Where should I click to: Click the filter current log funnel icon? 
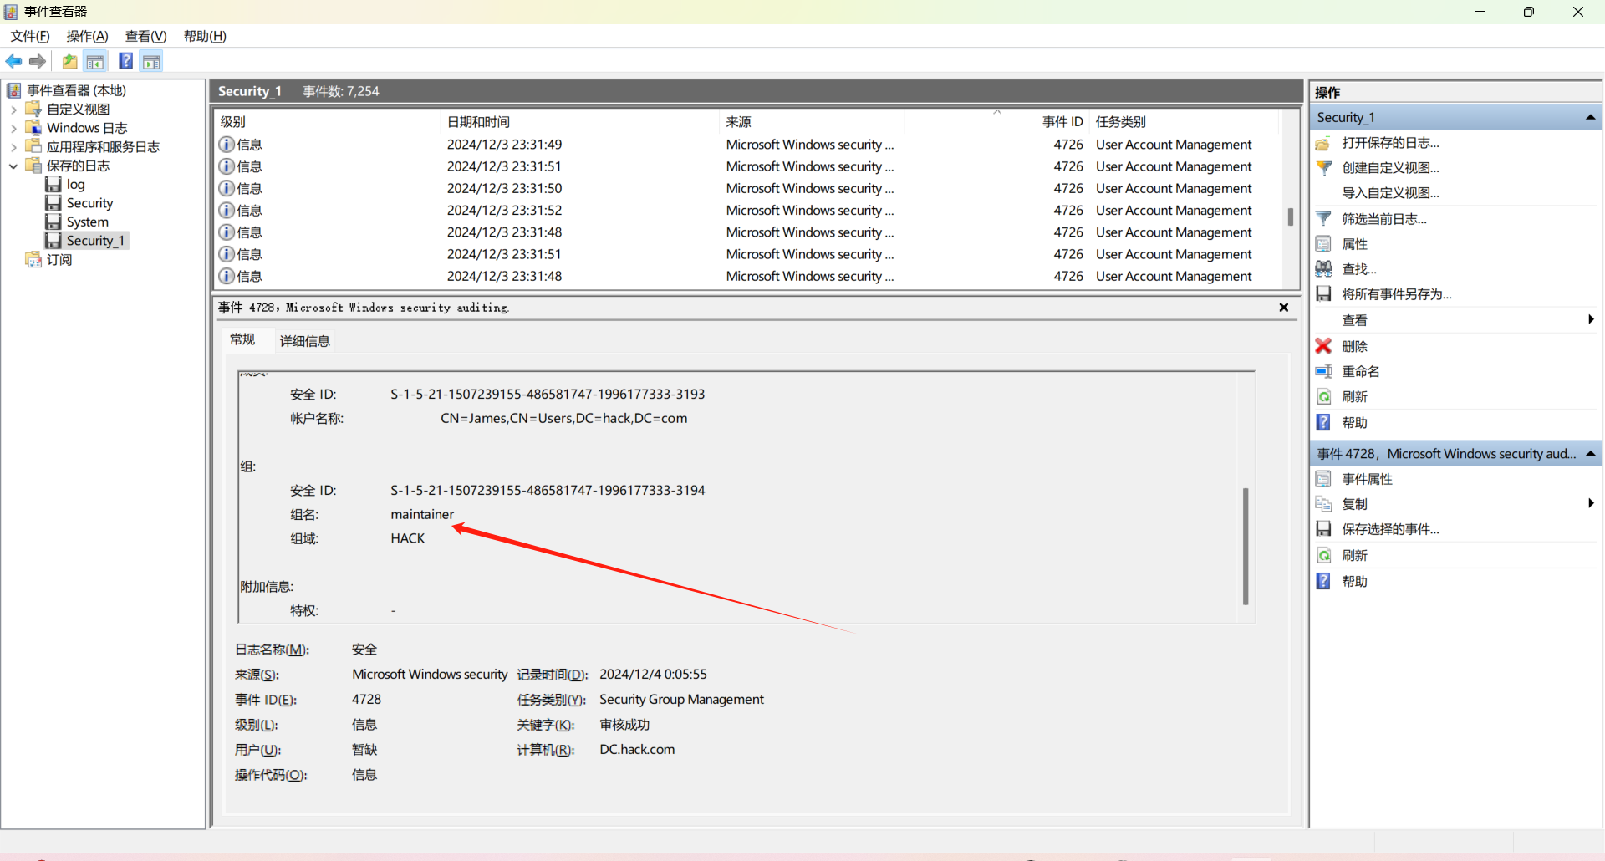click(x=1323, y=219)
